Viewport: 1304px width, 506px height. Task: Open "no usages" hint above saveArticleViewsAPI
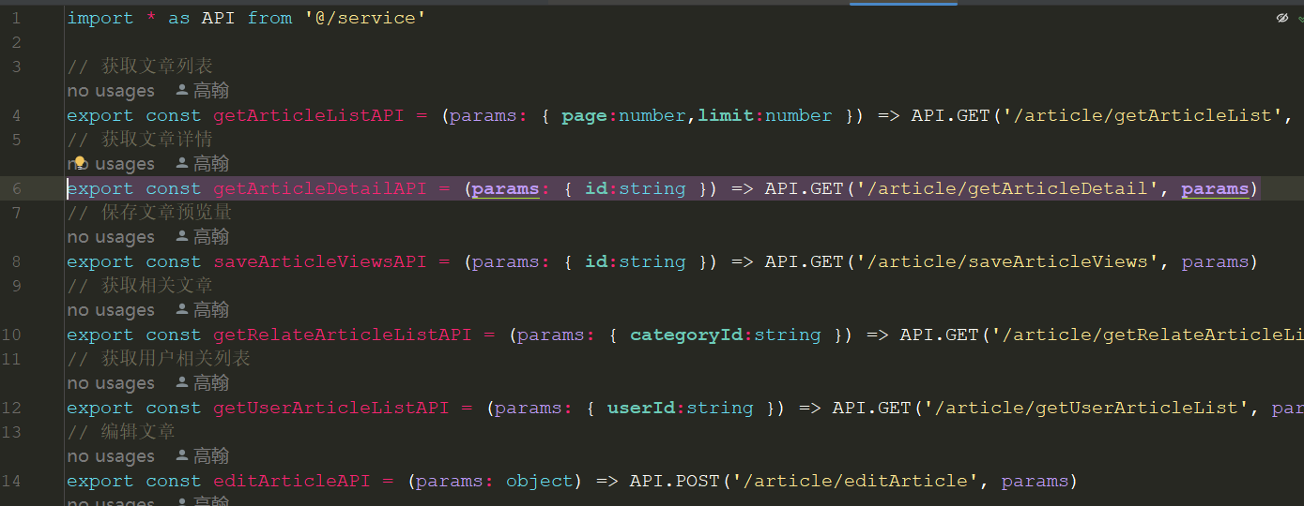[110, 237]
